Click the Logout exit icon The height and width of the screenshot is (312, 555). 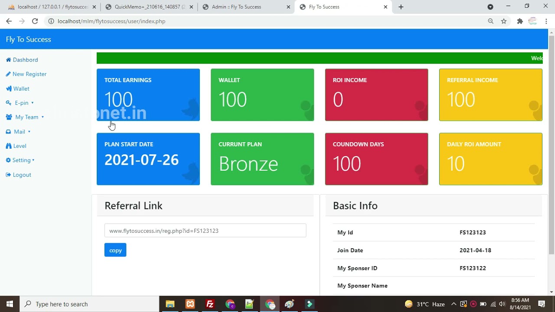pos(8,175)
